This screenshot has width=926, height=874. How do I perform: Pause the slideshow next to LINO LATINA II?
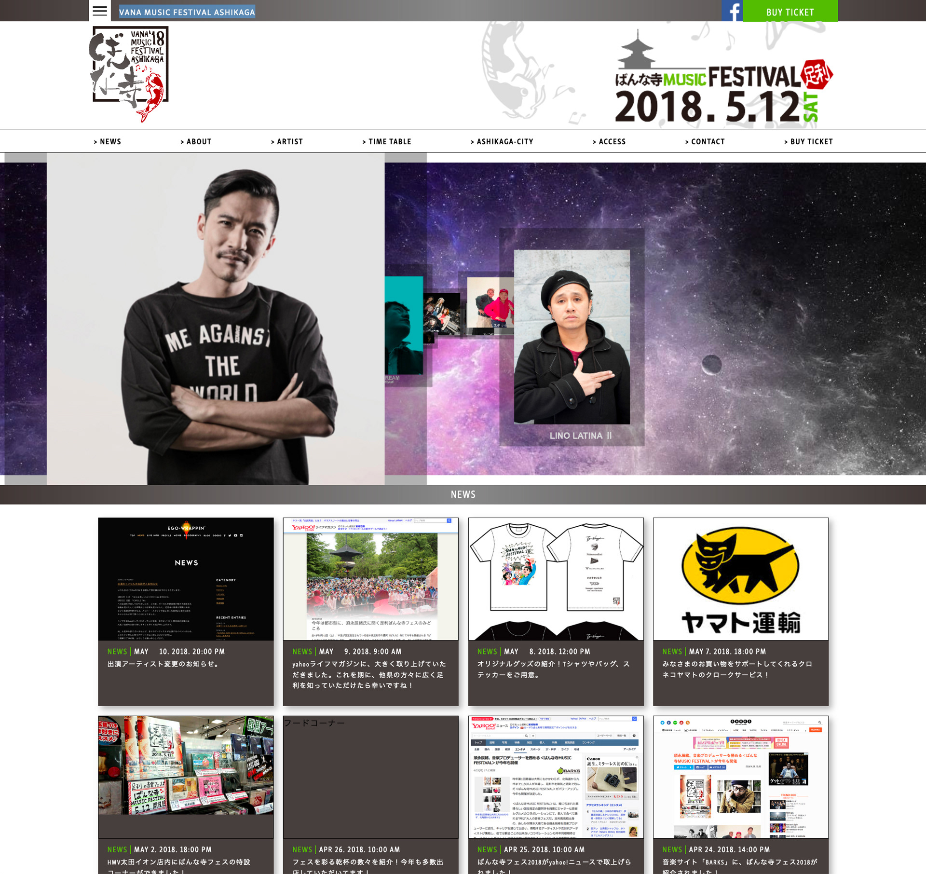(x=610, y=436)
